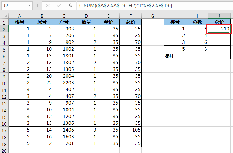
Task: Click cell with 户号 902
Action: pos(64,42)
